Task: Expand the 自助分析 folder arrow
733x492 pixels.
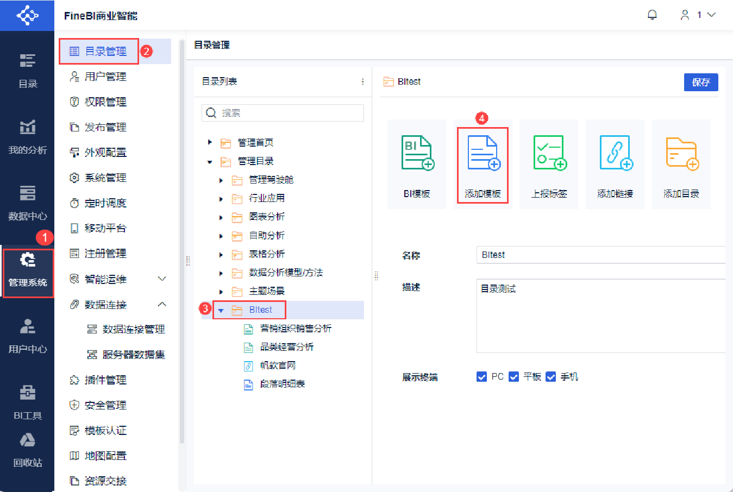Action: pos(221,236)
